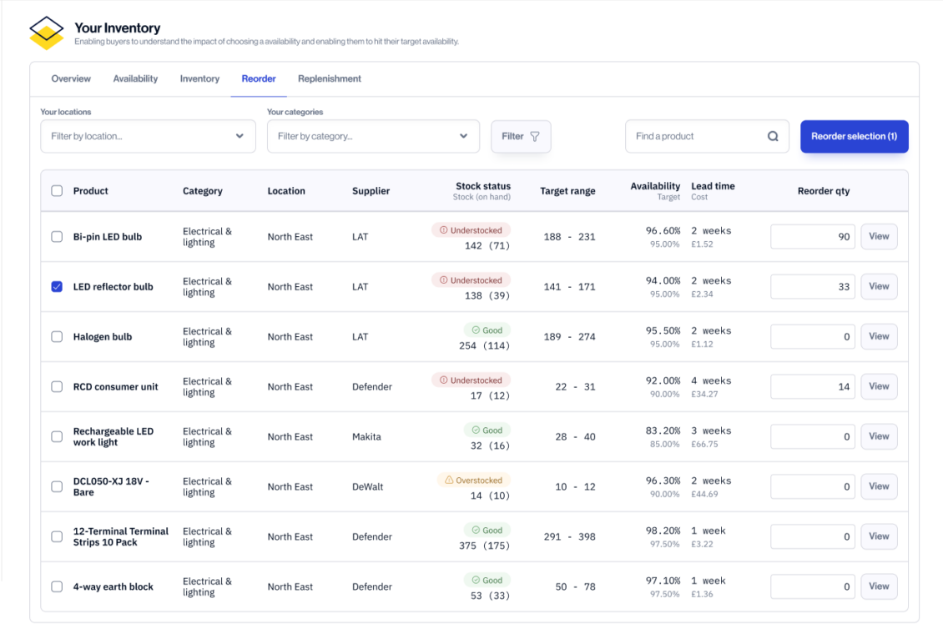Click the yellow diamond inventory logo
This screenshot has width=943, height=639.
(x=47, y=33)
